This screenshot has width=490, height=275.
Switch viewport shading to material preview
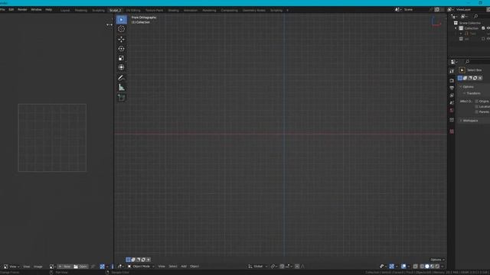(432, 267)
